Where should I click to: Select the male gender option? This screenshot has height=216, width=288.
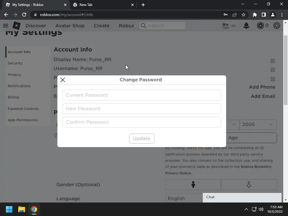tap(193, 184)
